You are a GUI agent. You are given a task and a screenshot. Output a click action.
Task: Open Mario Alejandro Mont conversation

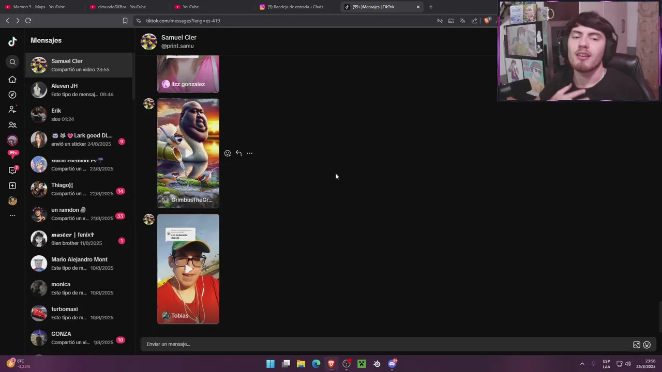[x=79, y=263]
